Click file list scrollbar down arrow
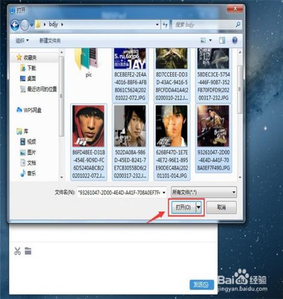The height and width of the screenshot is (299, 283). coord(240,177)
